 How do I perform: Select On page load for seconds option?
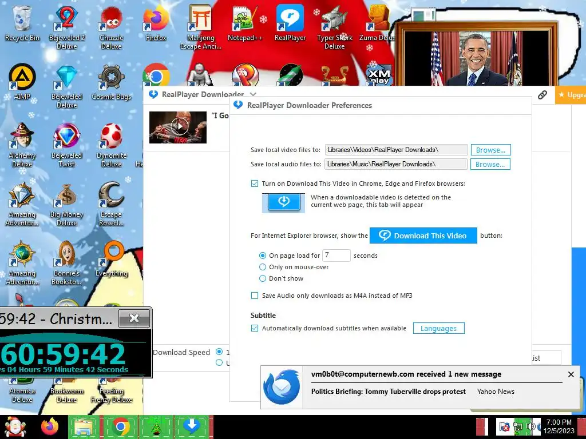(263, 256)
